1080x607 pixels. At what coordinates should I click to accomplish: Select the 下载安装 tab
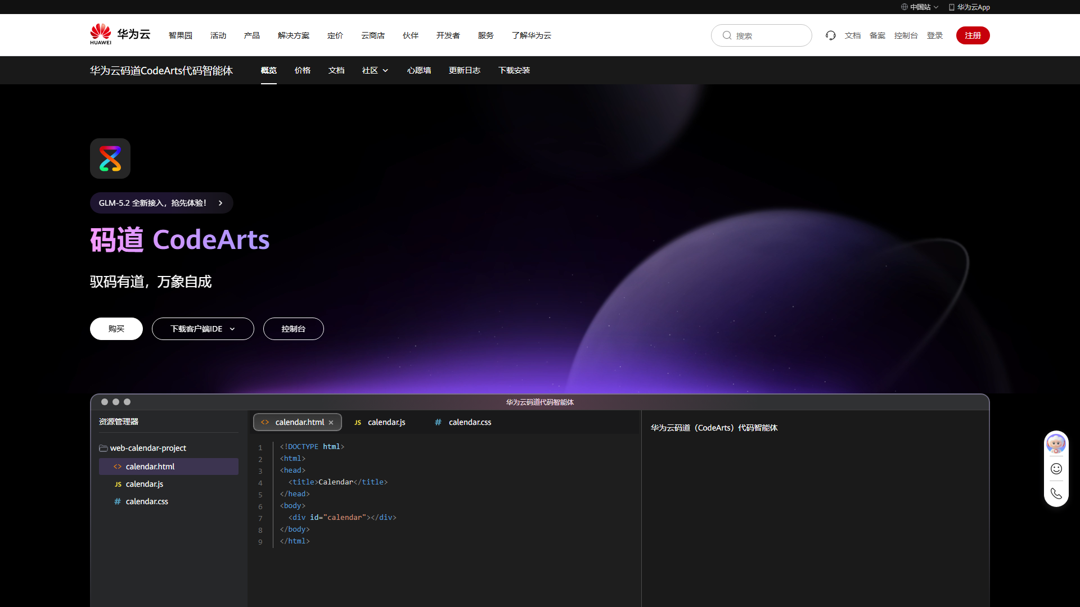(x=514, y=70)
